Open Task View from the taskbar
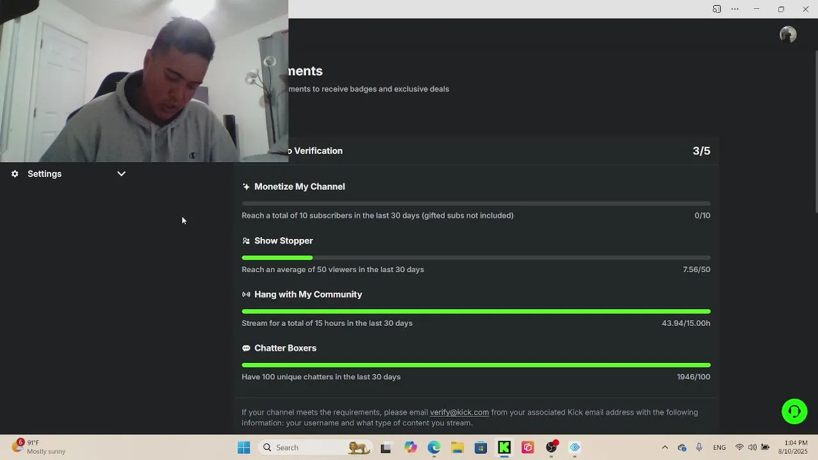The image size is (818, 460). (385, 448)
